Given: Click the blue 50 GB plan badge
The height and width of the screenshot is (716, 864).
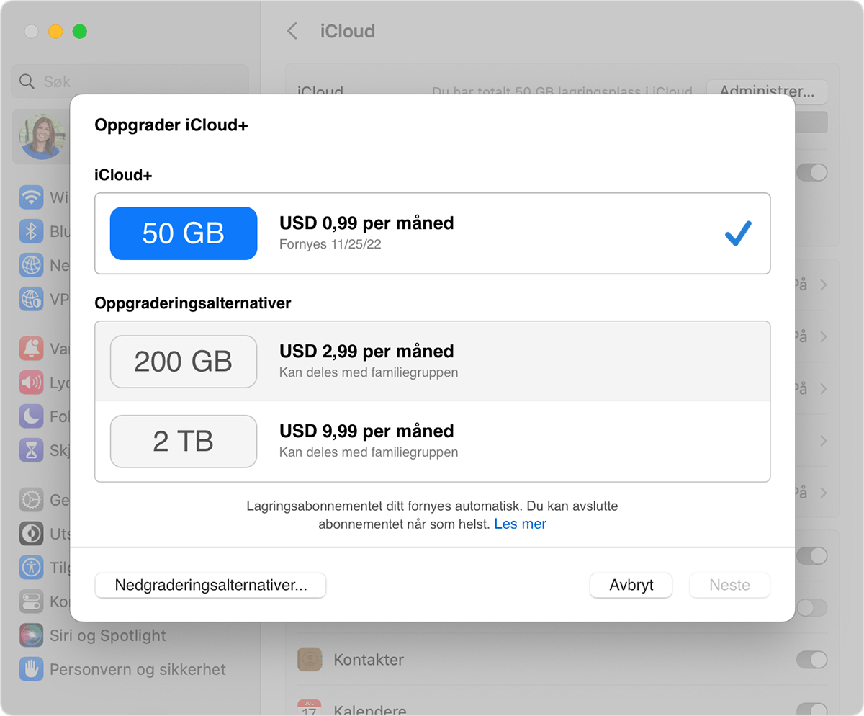Looking at the screenshot, I should [x=184, y=233].
